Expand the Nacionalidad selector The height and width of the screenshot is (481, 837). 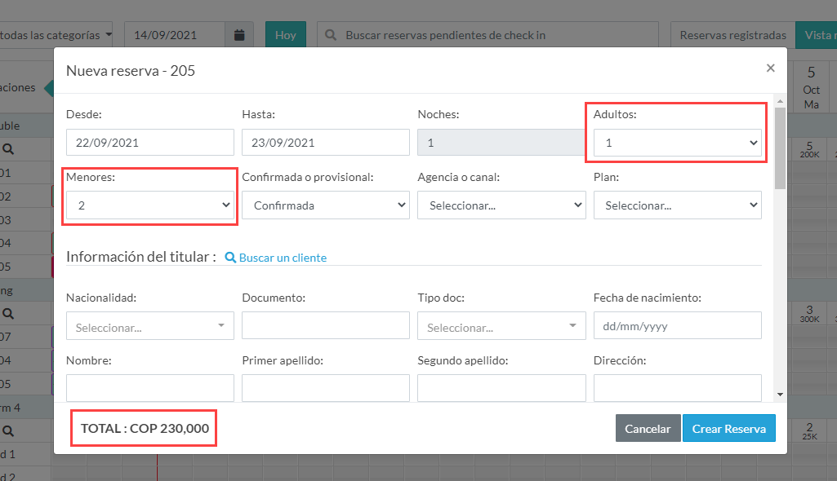[150, 326]
